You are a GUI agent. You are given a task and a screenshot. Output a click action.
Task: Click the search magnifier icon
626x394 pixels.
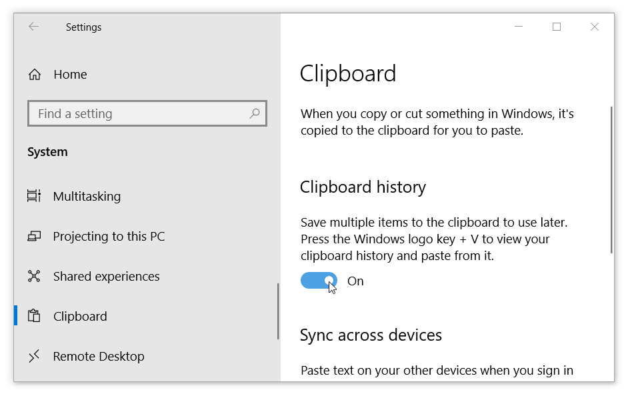[x=255, y=114]
